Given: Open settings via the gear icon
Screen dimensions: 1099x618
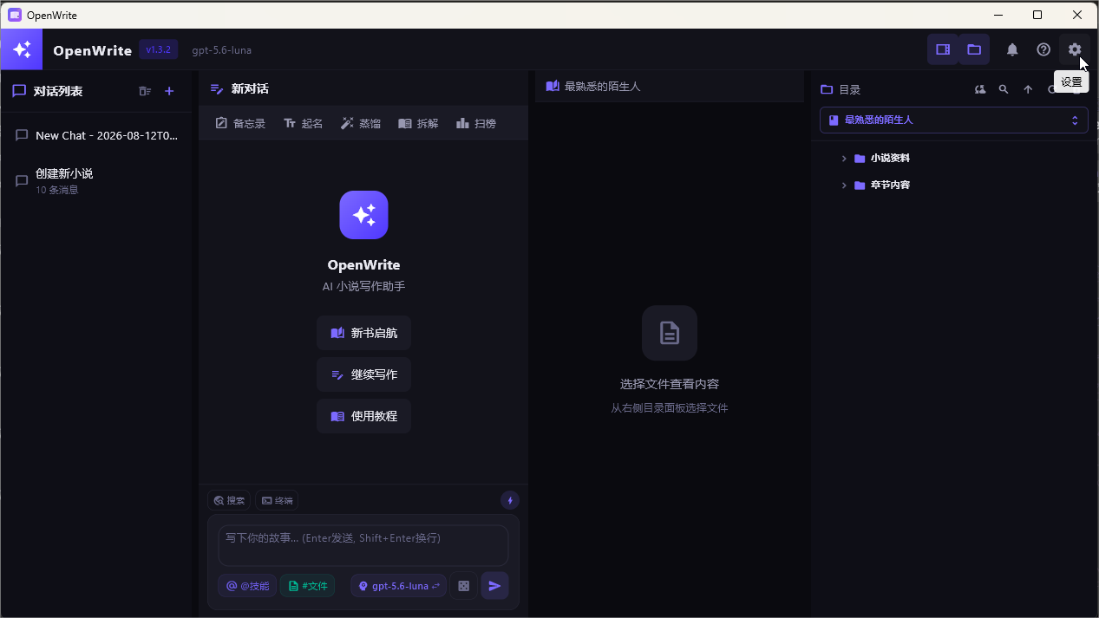Looking at the screenshot, I should pos(1075,49).
